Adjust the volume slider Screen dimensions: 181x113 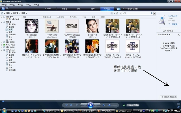(x=112, y=105)
